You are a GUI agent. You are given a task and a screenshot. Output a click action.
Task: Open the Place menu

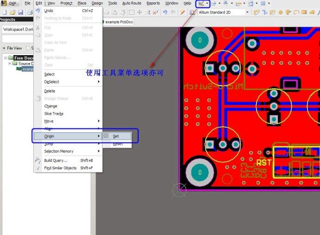pyautogui.click(x=82, y=3)
